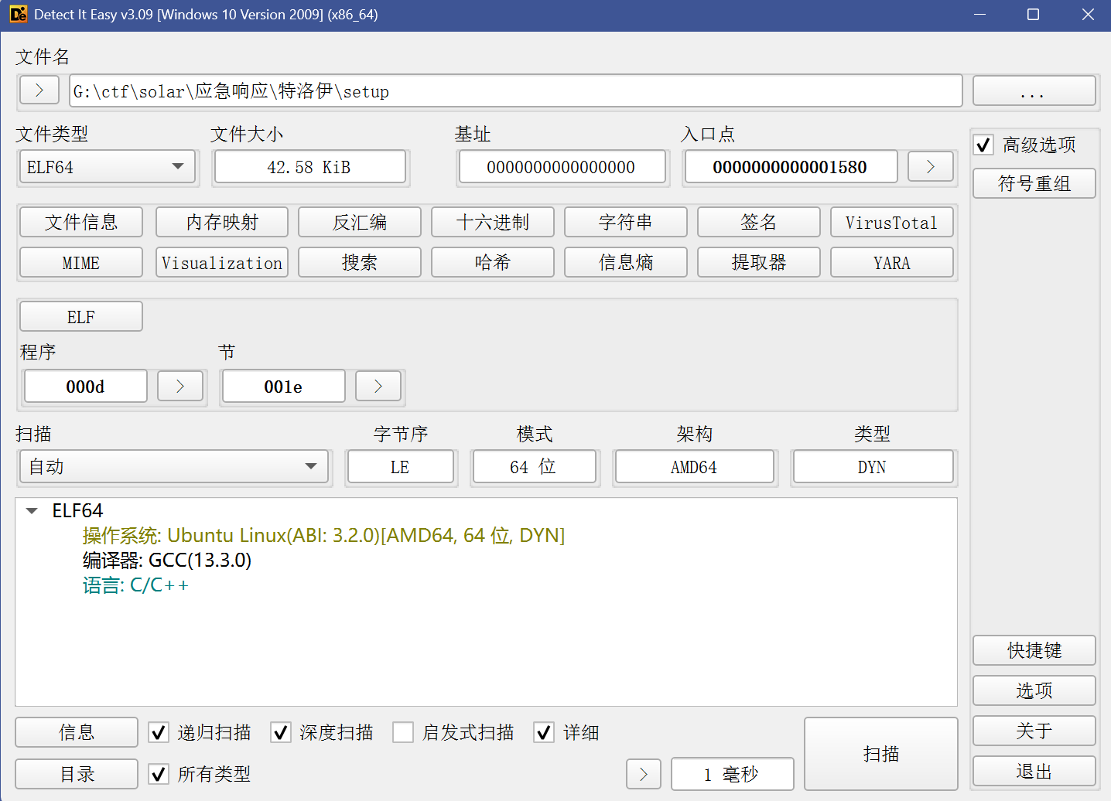1111x801 pixels.
Task: Open the ELF64 file type dropdown
Action: 107,167
